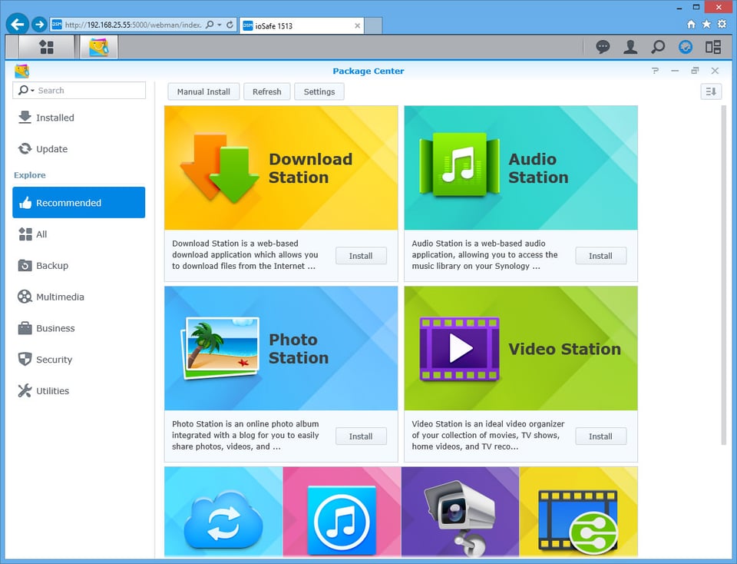Viewport: 737px width, 564px height.
Task: Select the Update category
Action: point(79,148)
